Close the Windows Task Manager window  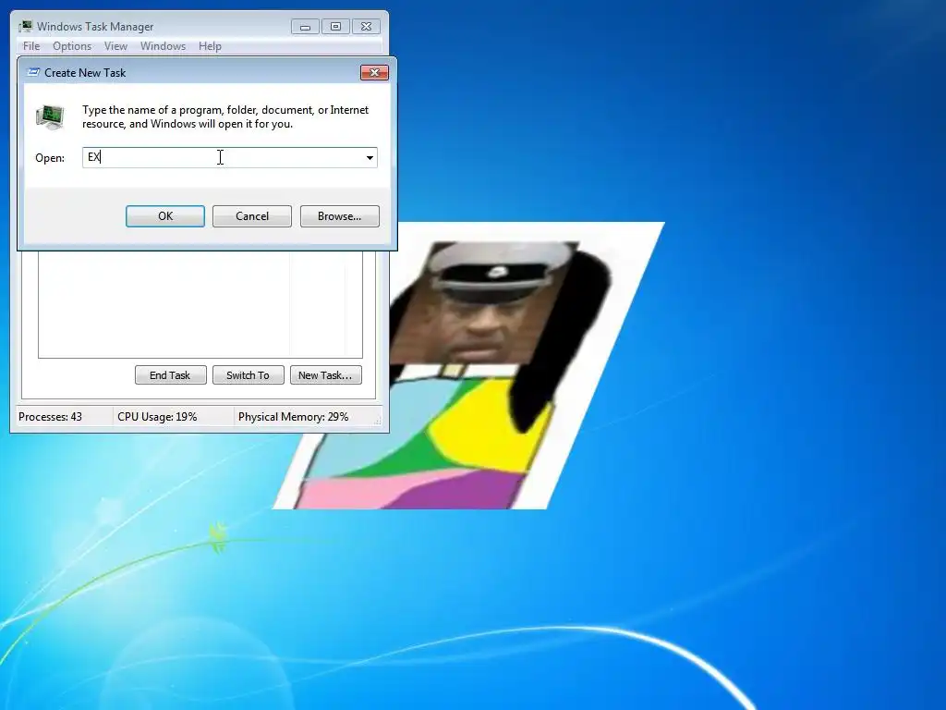click(x=366, y=27)
